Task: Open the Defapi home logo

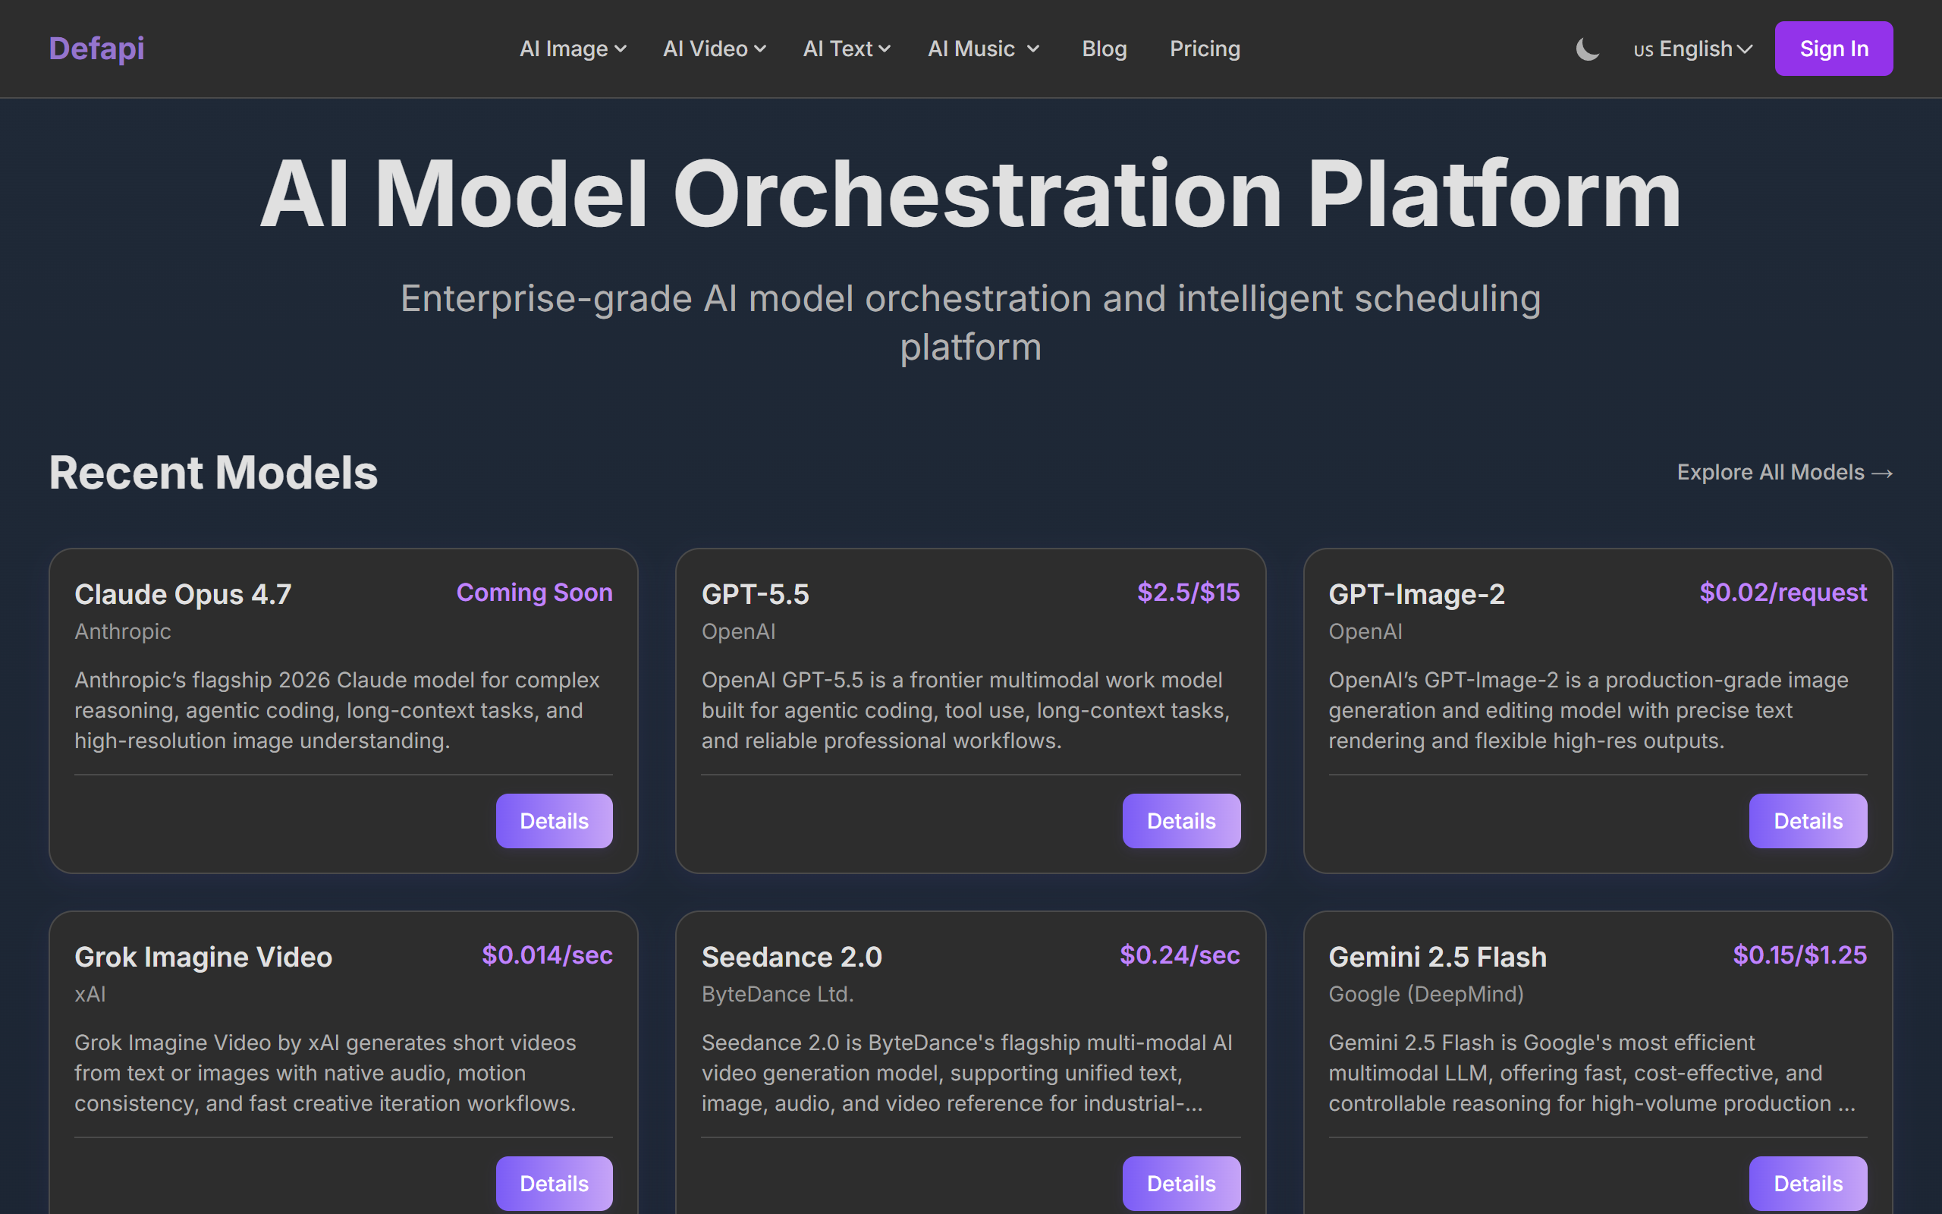Action: tap(96, 49)
